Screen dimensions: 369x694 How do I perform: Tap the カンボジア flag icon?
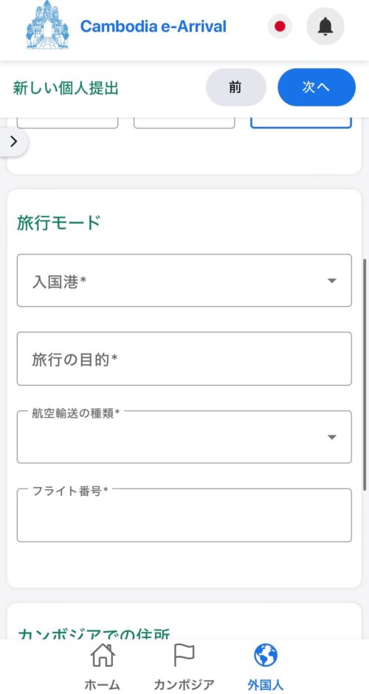point(184,656)
